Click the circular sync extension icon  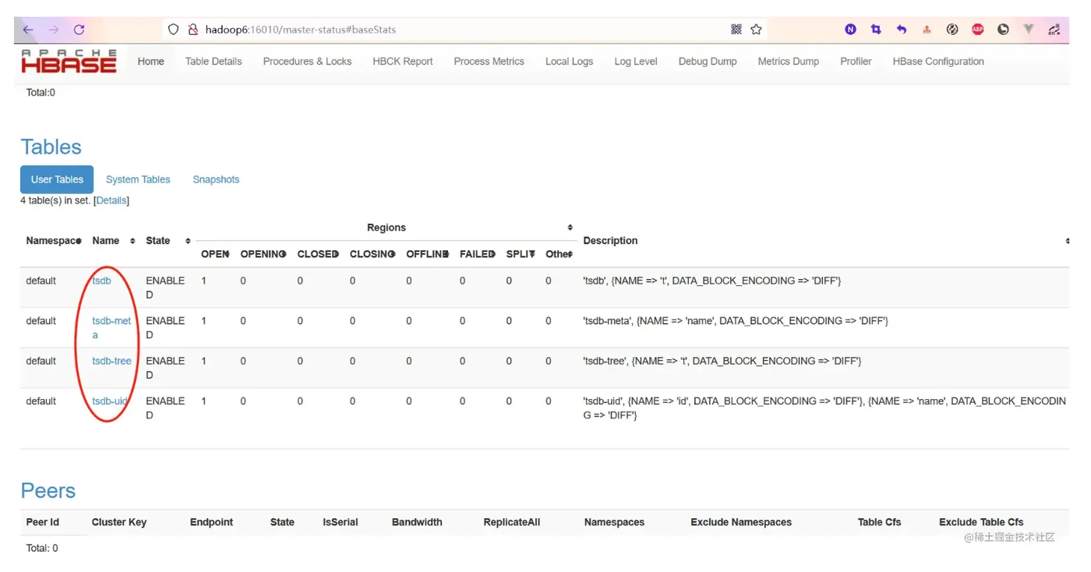[952, 30]
